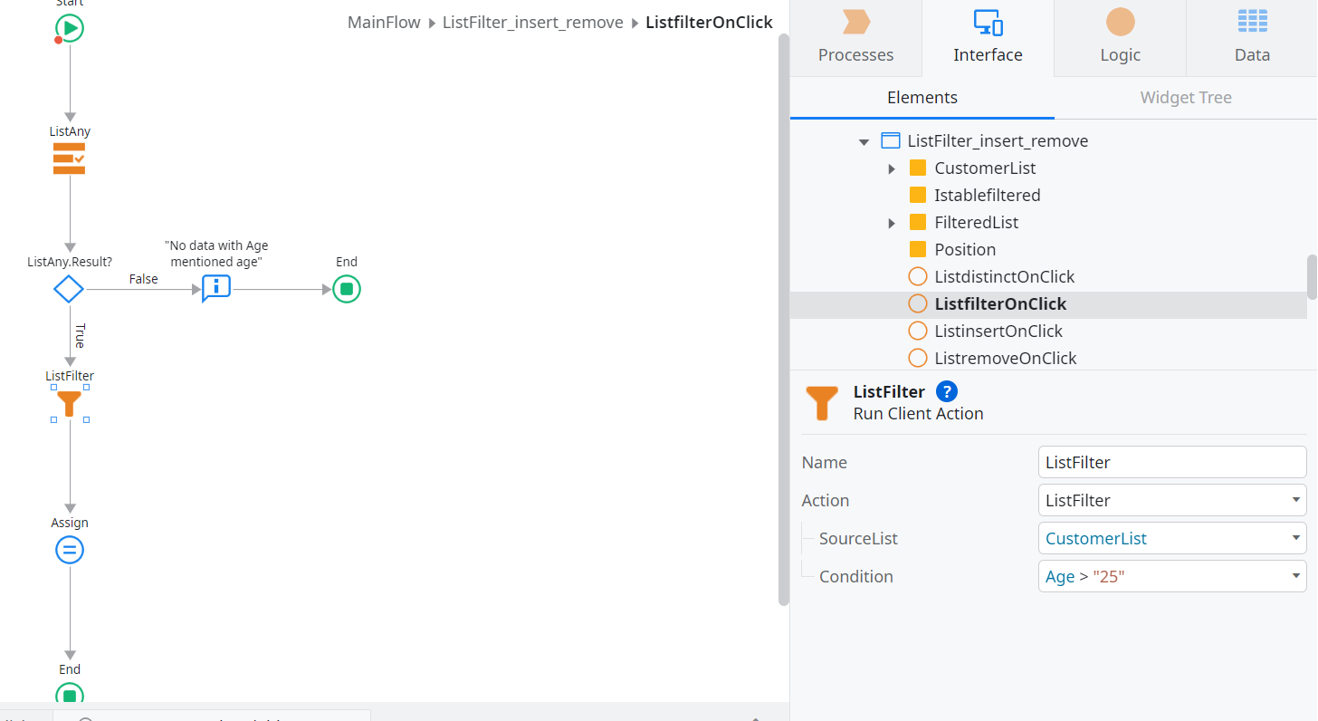Click the MainFlow breadcrumb link

pyautogui.click(x=384, y=22)
